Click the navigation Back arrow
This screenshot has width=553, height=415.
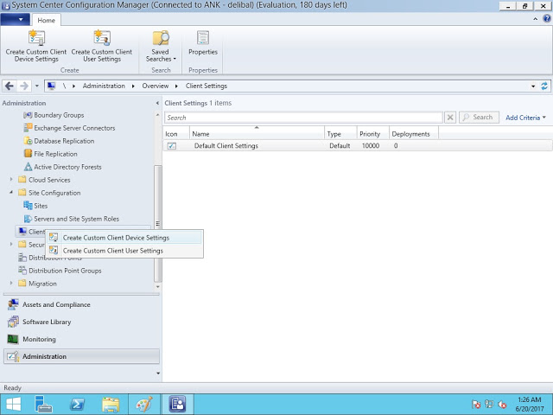click(10, 86)
